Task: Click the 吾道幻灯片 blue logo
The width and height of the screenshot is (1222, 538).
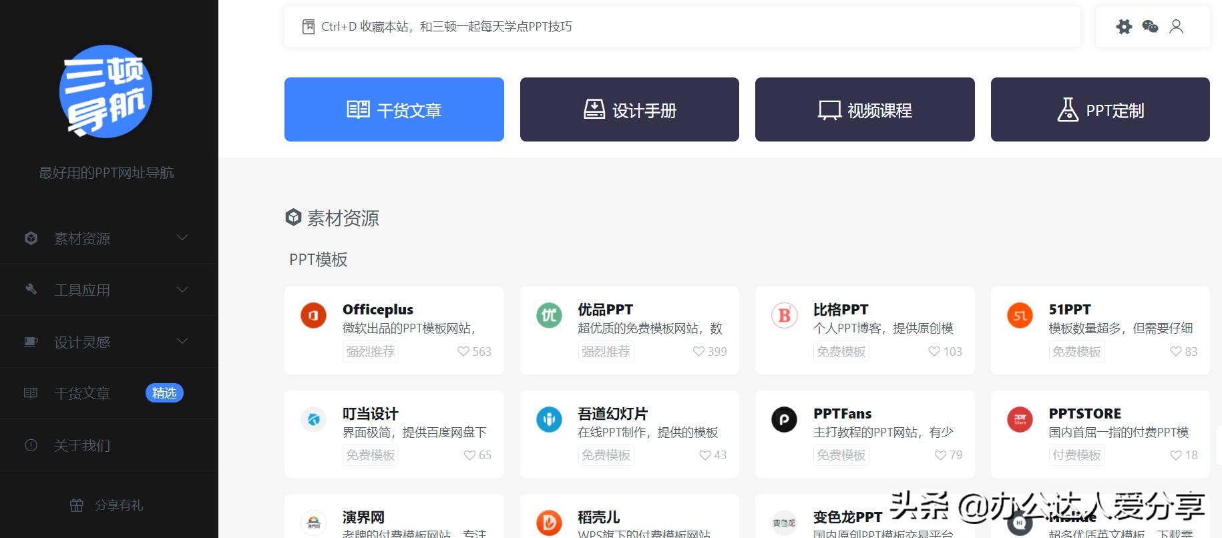Action: coord(549,419)
